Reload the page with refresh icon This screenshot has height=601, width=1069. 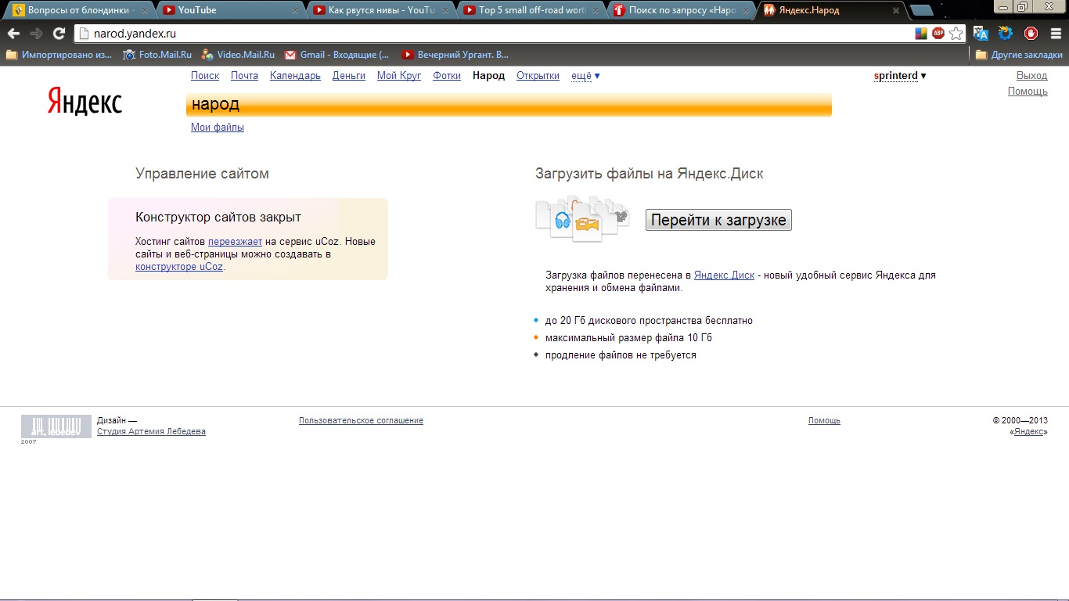tap(59, 34)
